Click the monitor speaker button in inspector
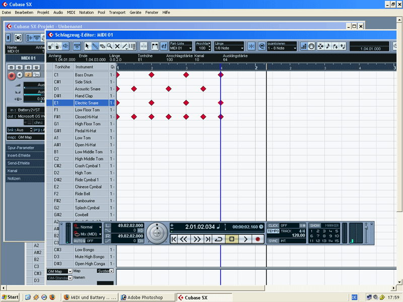Image resolution: width=403 pixels, height=302 pixels. click(x=20, y=74)
